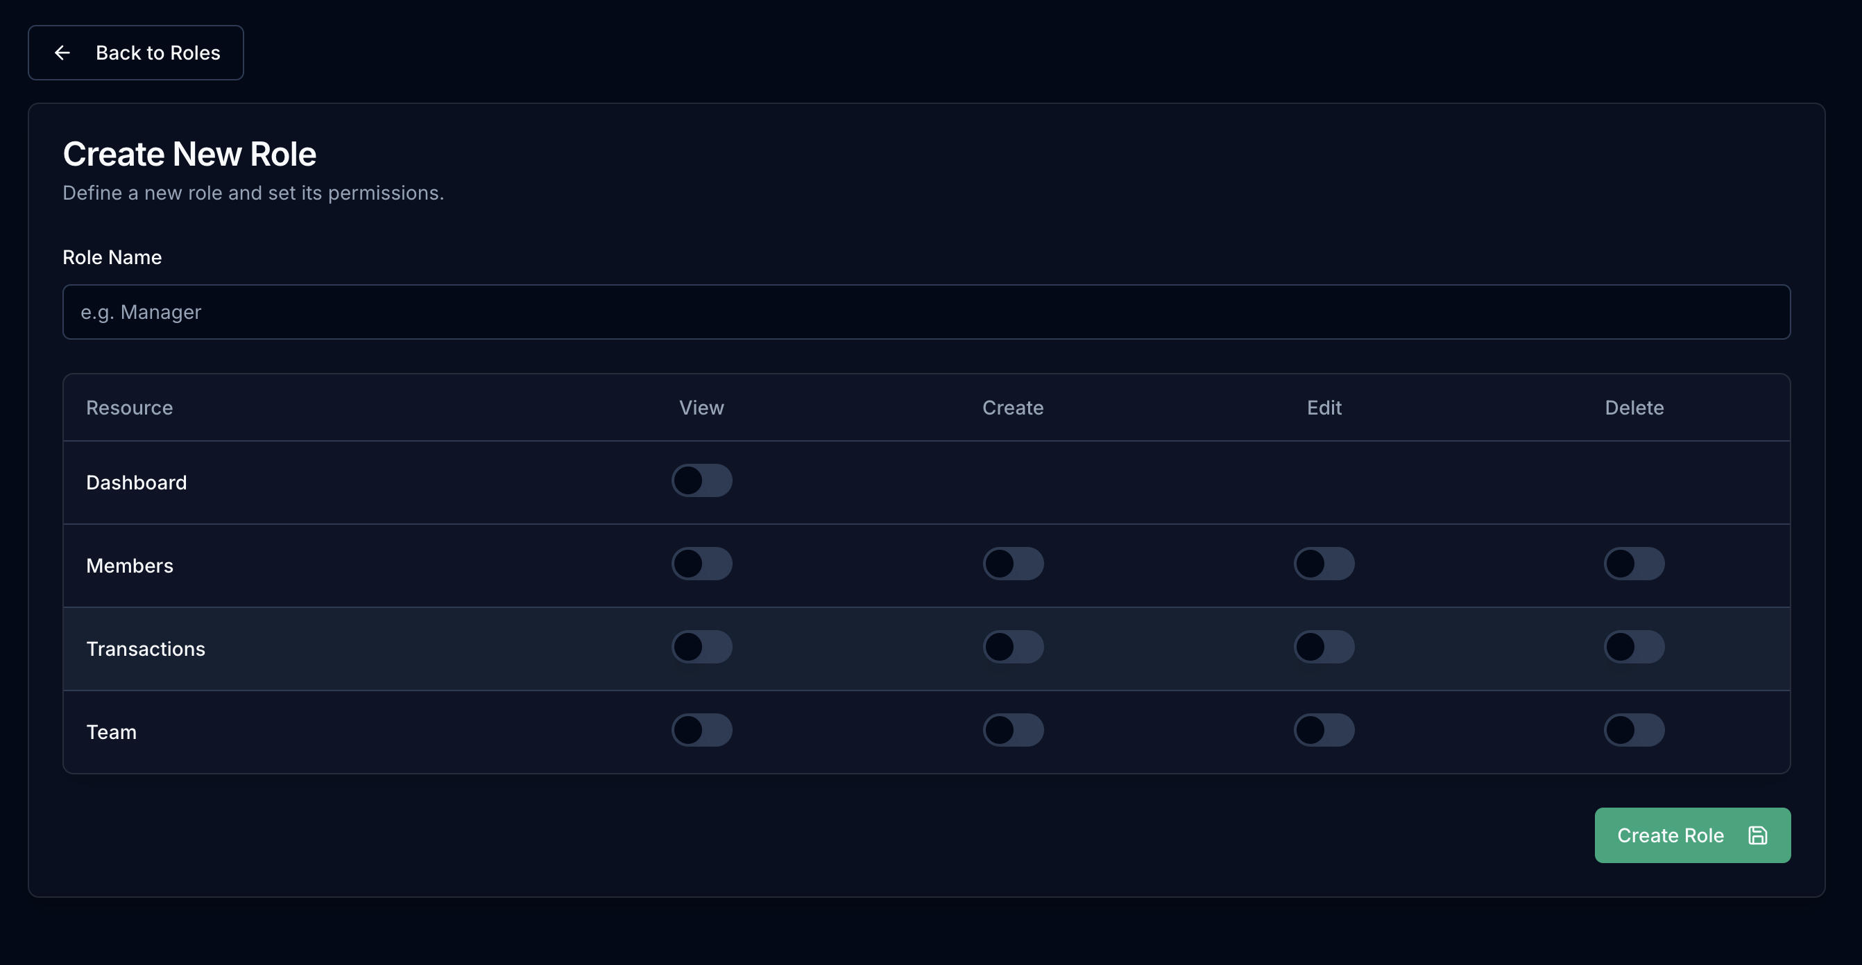Click the save icon on Create Role
Screen dimensions: 1862x965
[1757, 835]
